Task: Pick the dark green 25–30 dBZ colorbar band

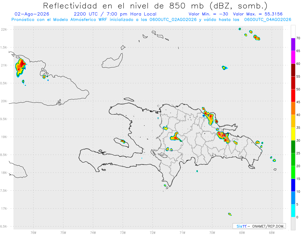Action: [293, 147]
